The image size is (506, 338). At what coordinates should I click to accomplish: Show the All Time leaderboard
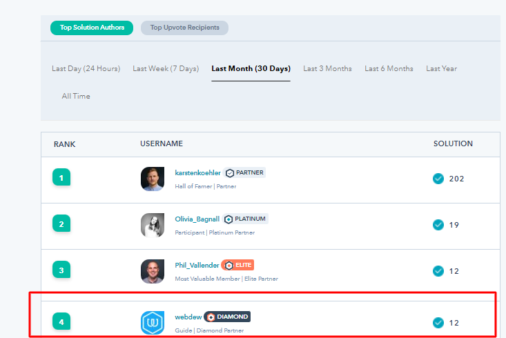[76, 96]
